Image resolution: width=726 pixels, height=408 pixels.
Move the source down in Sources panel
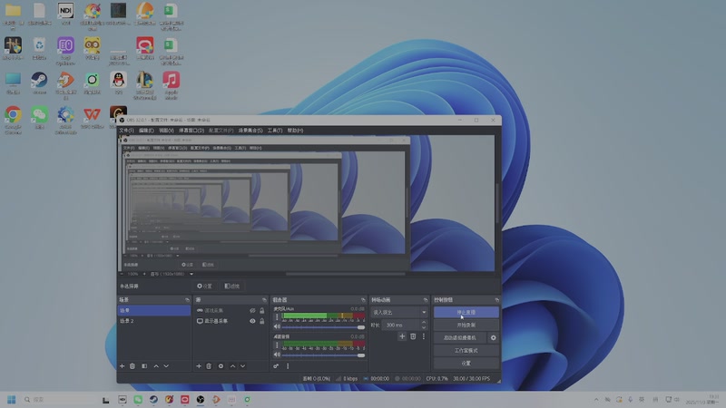(242, 366)
